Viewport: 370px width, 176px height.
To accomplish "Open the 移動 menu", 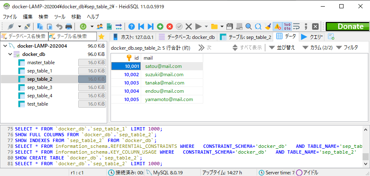I will pyautogui.click(x=76, y=17).
